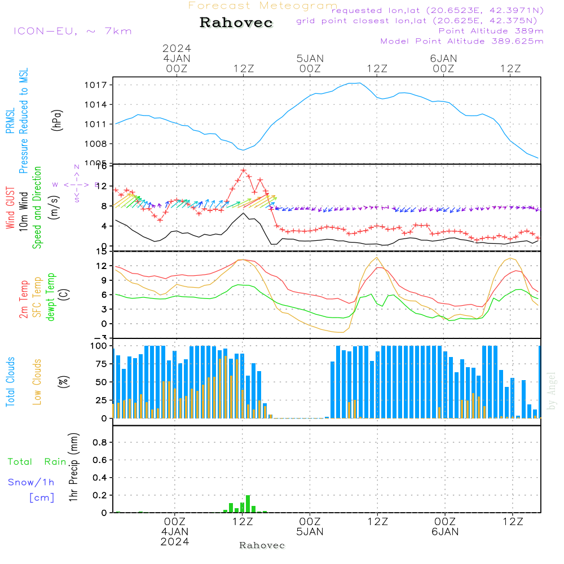The height and width of the screenshot is (564, 564).
Task: Click the "(hPa)" unit label
Action: point(57,121)
